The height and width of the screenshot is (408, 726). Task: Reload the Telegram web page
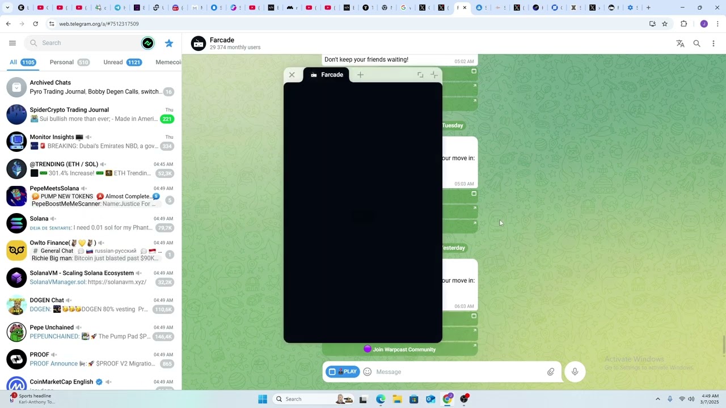(x=35, y=24)
